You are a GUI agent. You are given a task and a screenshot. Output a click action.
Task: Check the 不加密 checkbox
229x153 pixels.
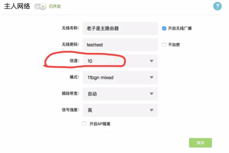point(164,45)
